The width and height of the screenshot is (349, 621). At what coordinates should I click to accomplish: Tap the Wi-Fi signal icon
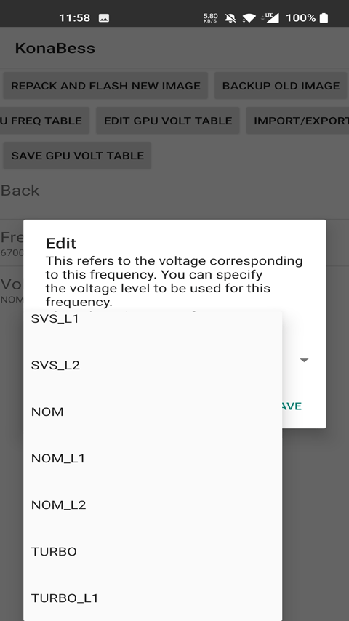click(x=249, y=18)
